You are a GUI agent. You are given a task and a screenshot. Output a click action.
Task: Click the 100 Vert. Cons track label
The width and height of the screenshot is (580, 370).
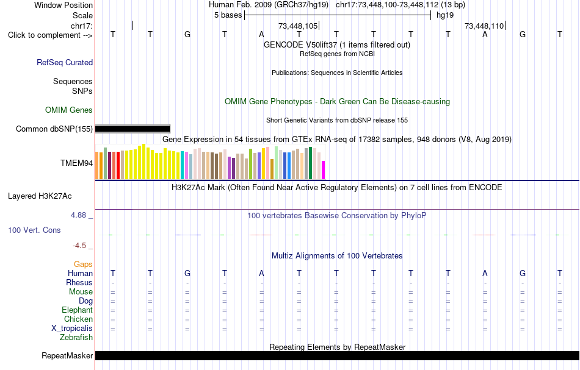(34, 230)
